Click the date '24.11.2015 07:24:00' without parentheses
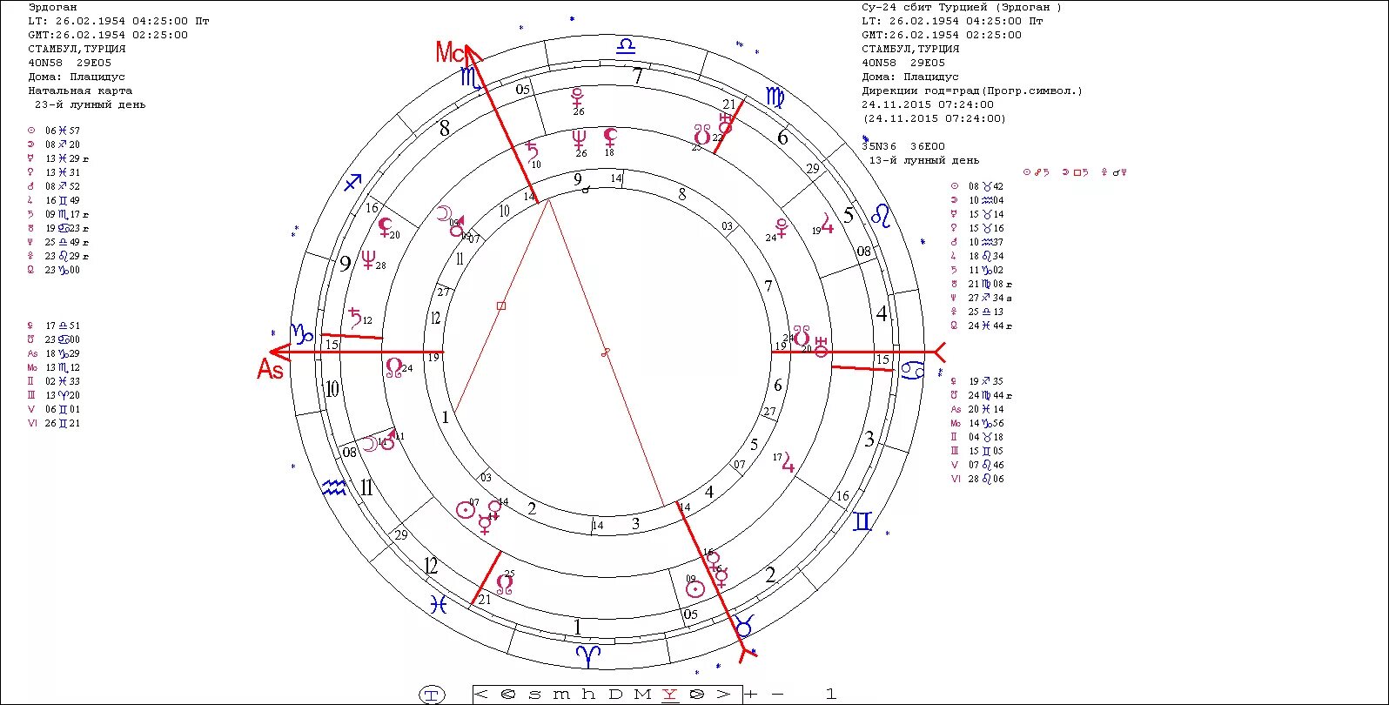The width and height of the screenshot is (1389, 705). point(928,104)
